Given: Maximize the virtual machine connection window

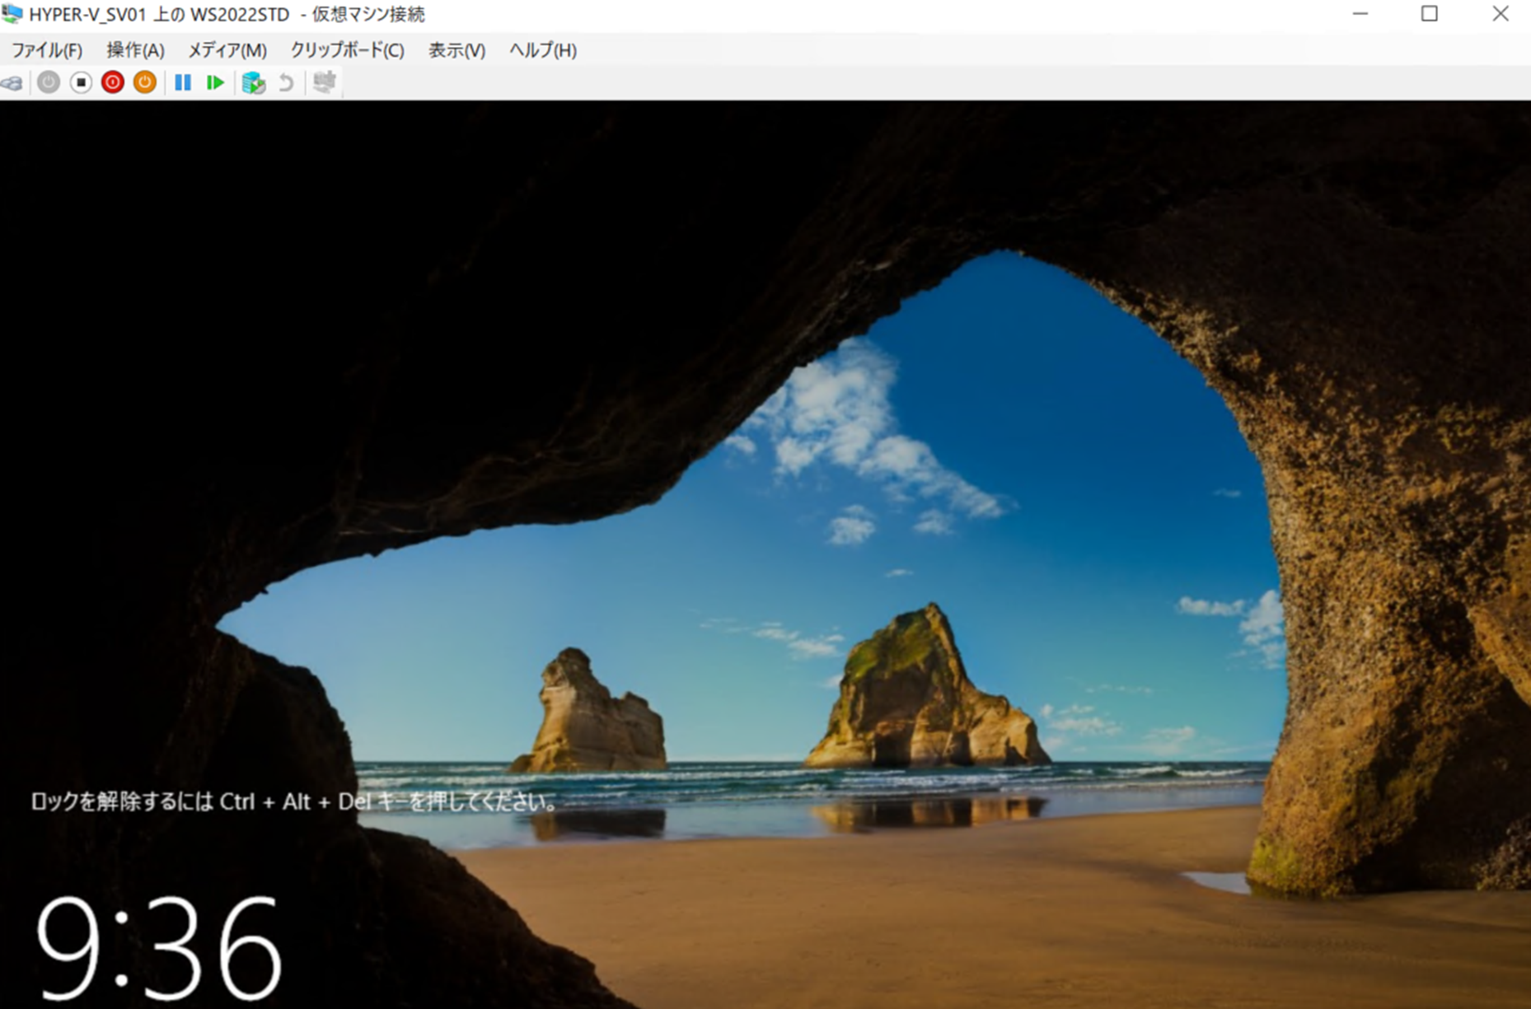Looking at the screenshot, I should tap(1430, 14).
